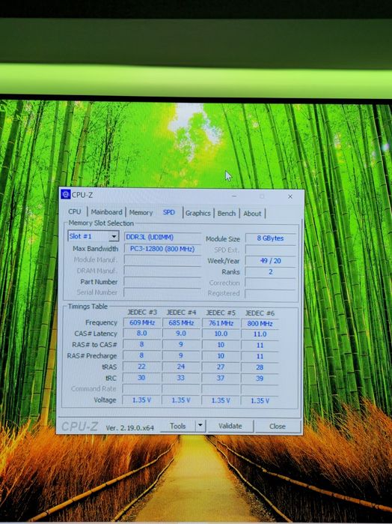Click the CPU-Z app icon in title bar
This screenshot has height=524, width=392.
tap(65, 194)
